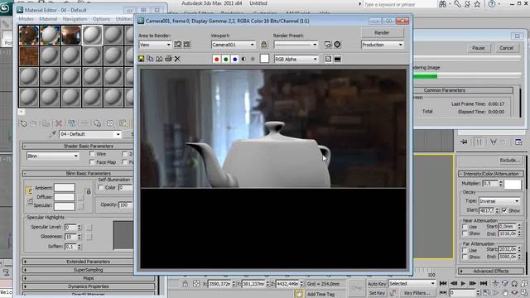Expand SuperSampling rollout
Screen dimensions: 530x298
(89, 270)
